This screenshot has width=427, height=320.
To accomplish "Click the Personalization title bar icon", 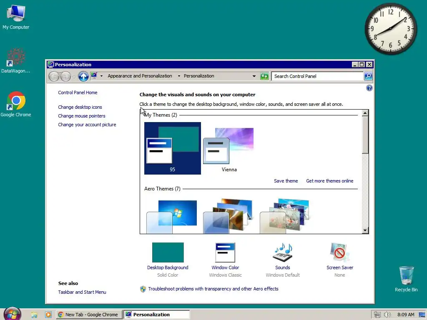I will [x=50, y=65].
